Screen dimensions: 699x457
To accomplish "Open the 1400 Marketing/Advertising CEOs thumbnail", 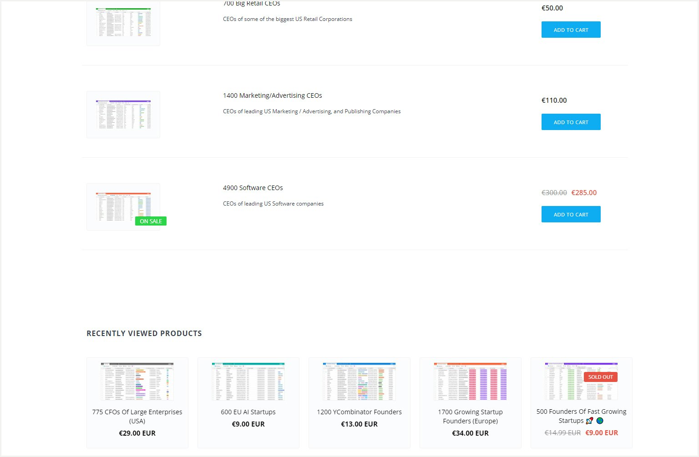I will [x=123, y=114].
